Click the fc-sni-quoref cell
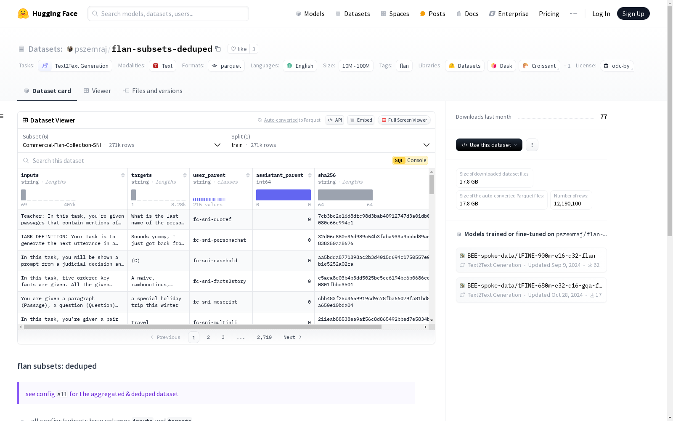This screenshot has height=421, width=673. [x=221, y=219]
